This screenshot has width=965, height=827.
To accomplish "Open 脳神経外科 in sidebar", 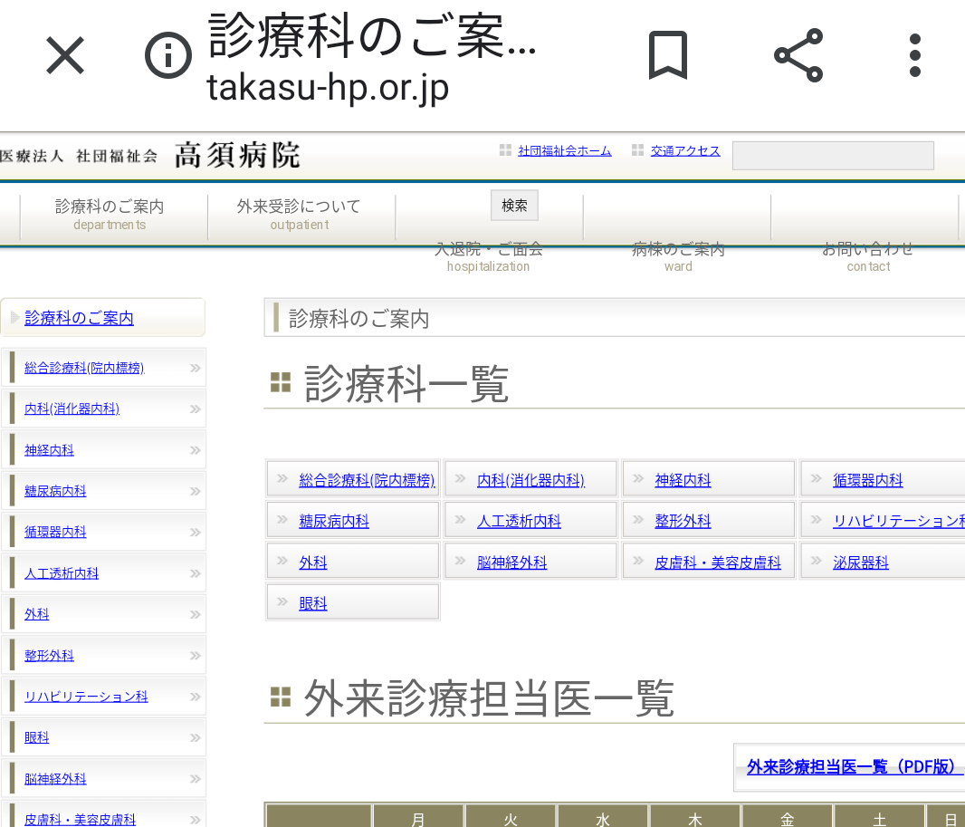I will (x=55, y=779).
